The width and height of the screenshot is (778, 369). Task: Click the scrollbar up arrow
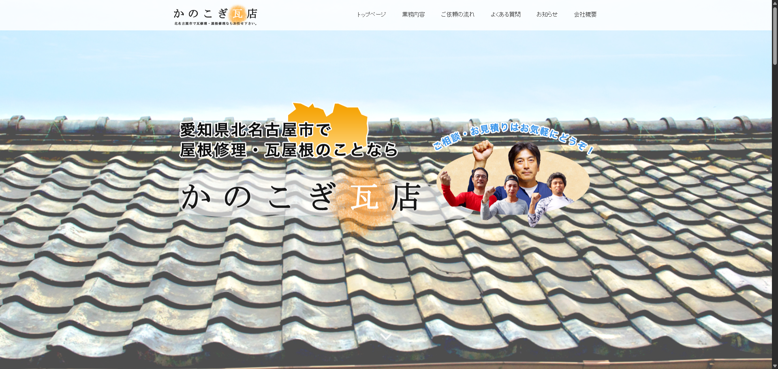pos(775,3)
